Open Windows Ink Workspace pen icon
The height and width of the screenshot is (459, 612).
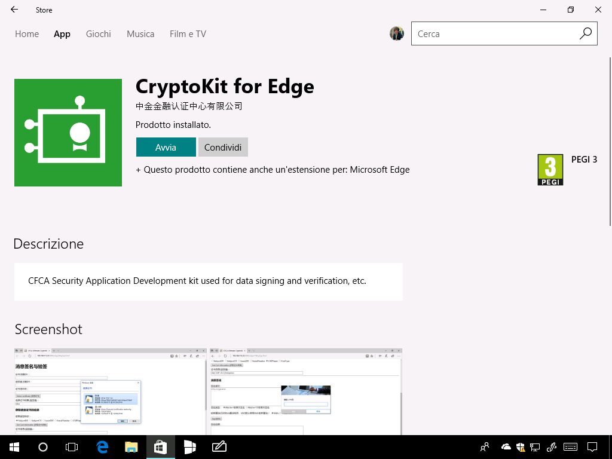click(x=552, y=447)
